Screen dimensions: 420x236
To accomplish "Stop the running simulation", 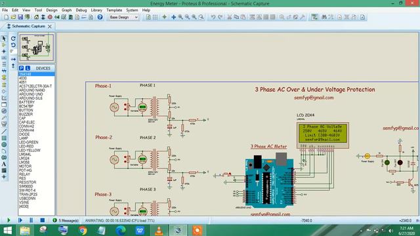I will click(42, 220).
